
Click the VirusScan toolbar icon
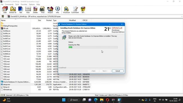click(x=66, y=10)
